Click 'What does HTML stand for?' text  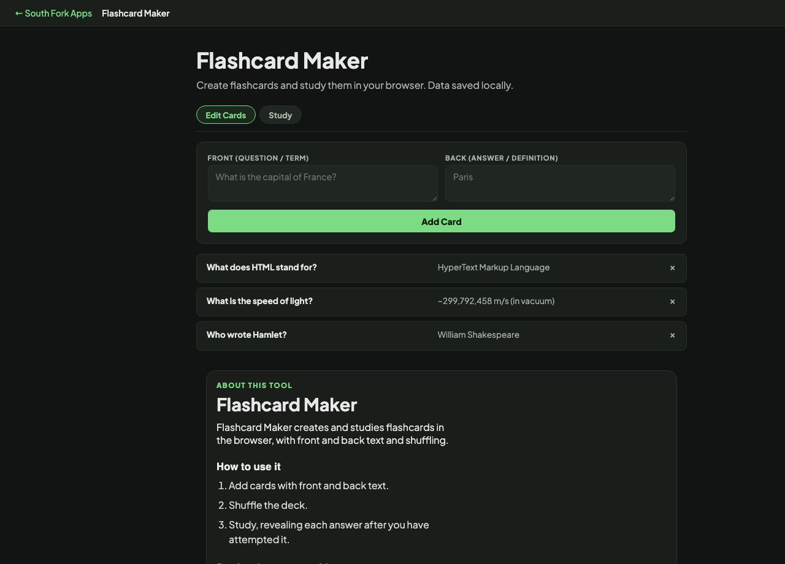point(262,267)
